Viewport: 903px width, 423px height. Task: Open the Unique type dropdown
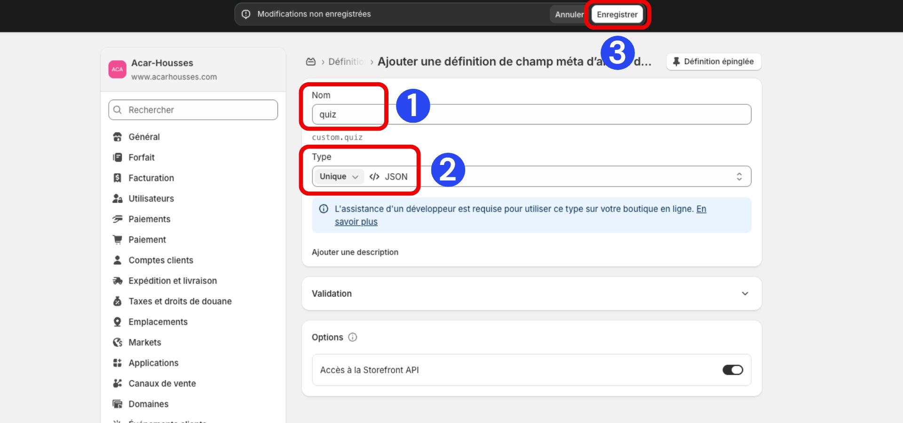(x=339, y=176)
